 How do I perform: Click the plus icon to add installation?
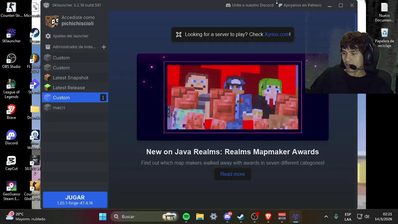click(x=104, y=47)
